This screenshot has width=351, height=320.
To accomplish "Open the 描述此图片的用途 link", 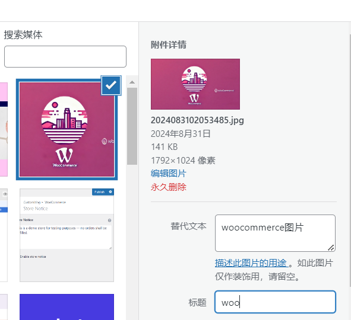I will (252, 263).
